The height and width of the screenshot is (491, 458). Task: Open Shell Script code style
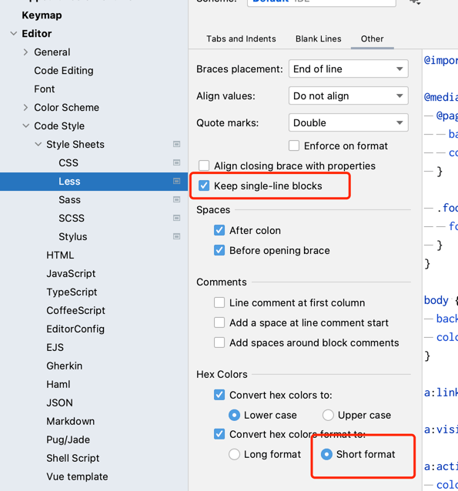pos(72,458)
